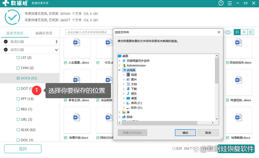Image resolution: width=259 pixels, height=158 pixels.
Task: Check the CHM (2) file type
Action: pos(18,68)
